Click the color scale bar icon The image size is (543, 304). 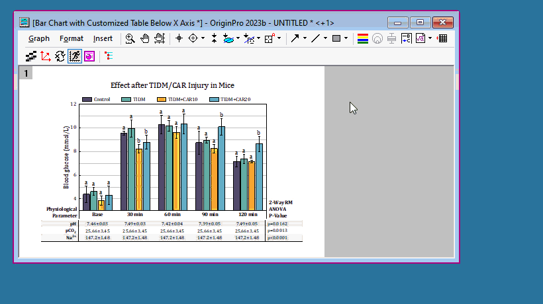[362, 38]
